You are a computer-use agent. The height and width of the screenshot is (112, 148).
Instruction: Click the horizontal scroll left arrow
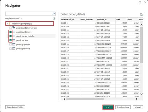click(64, 99)
